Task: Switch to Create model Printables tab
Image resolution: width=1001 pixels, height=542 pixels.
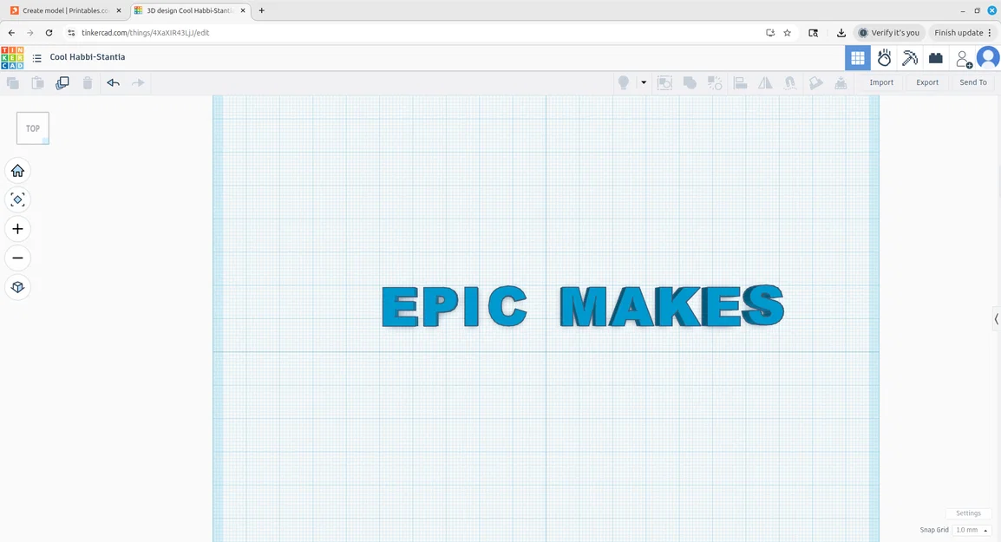Action: coord(67,11)
